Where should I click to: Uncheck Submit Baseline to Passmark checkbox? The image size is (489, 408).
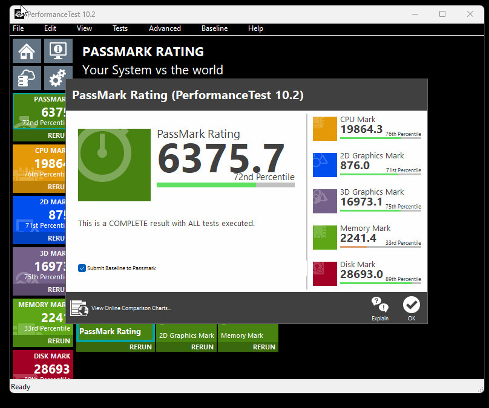click(x=82, y=268)
